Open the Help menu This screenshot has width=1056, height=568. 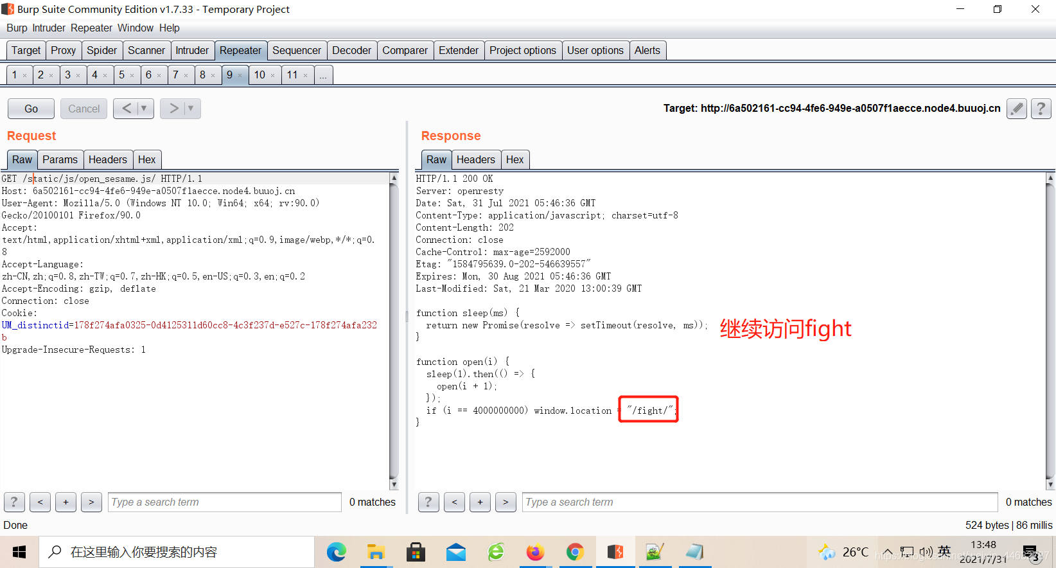(170, 28)
